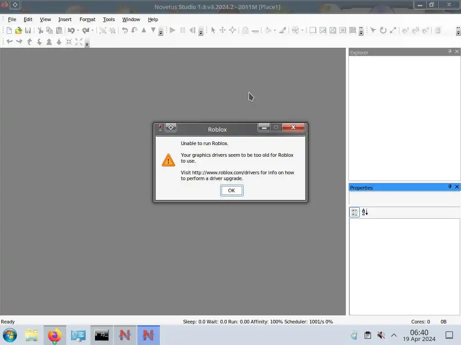Open the Help menu
The width and height of the screenshot is (461, 345).
coord(153,19)
